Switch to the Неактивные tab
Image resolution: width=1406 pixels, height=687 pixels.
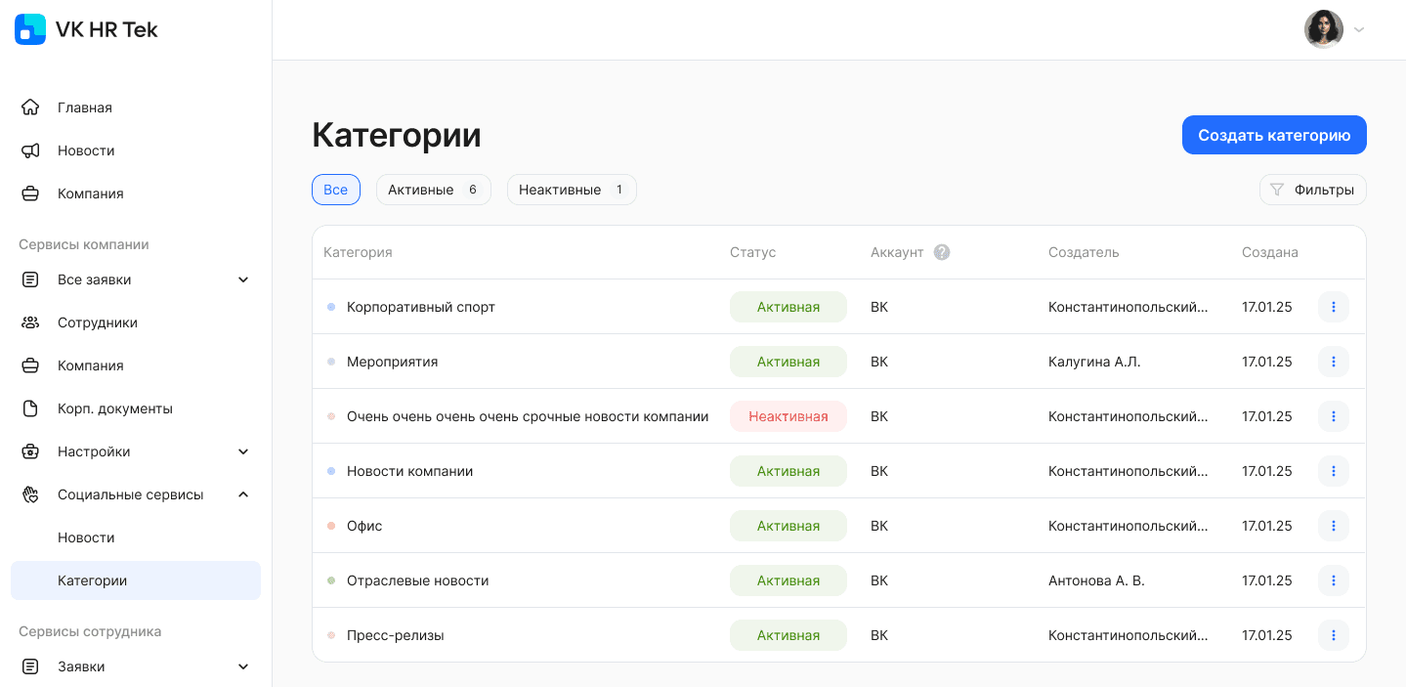(571, 190)
